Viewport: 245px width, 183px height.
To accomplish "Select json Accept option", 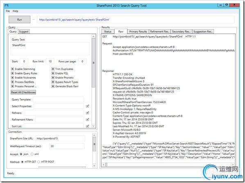I will (21, 154).
